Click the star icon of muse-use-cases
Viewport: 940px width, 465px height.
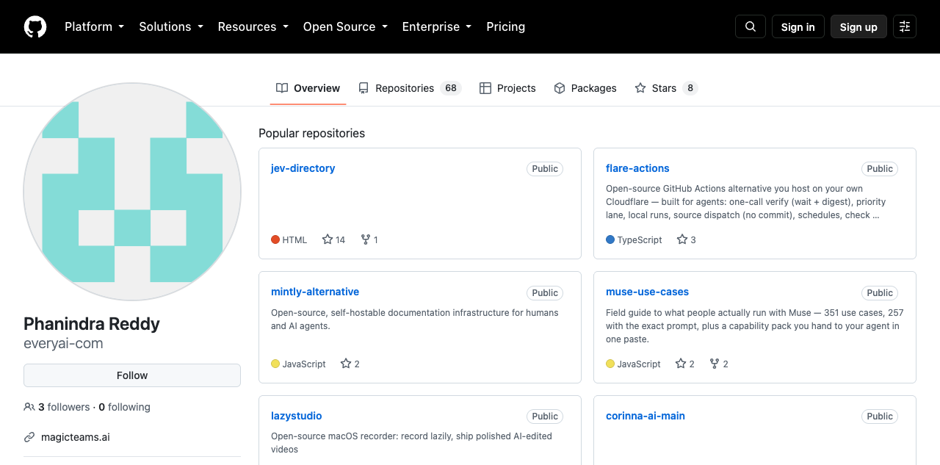[681, 364]
